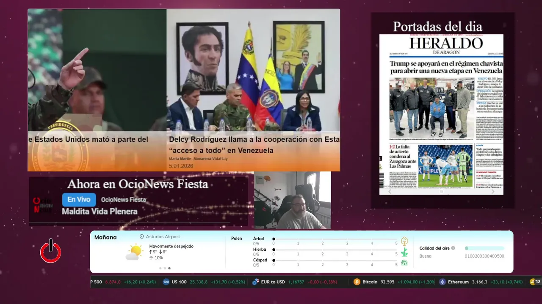Go to previous front page arrow

coord(390,191)
